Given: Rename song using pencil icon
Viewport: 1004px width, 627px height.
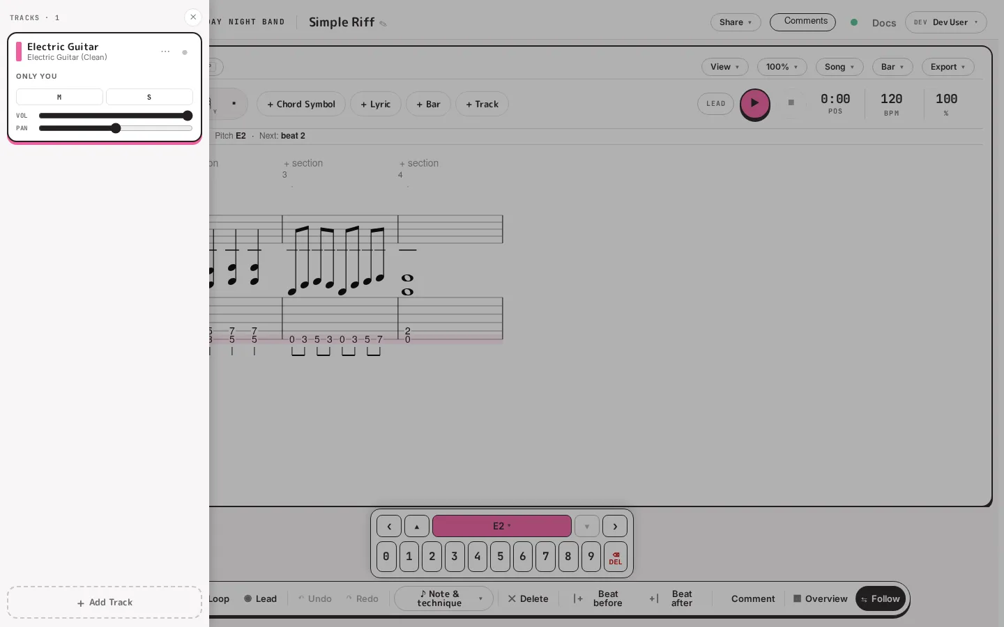Looking at the screenshot, I should (383, 24).
